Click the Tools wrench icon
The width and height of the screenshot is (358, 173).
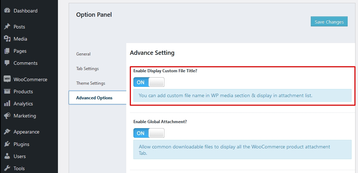[x=7, y=168]
